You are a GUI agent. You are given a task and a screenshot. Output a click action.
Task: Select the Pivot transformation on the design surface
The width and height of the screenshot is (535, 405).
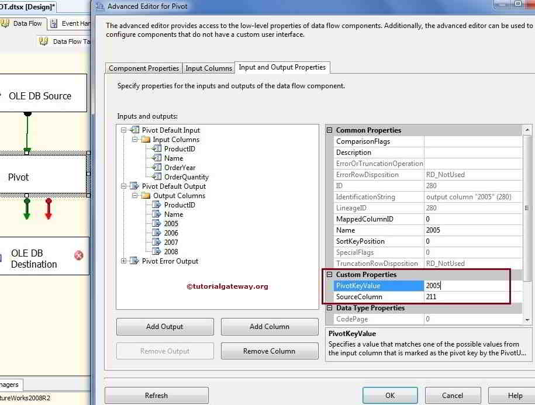point(18,175)
